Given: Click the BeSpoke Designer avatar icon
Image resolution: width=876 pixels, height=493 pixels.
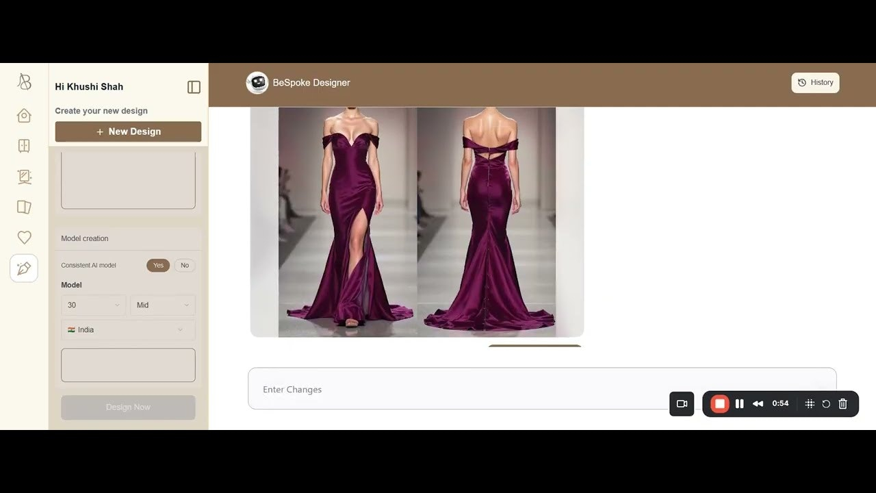Looking at the screenshot, I should [257, 83].
